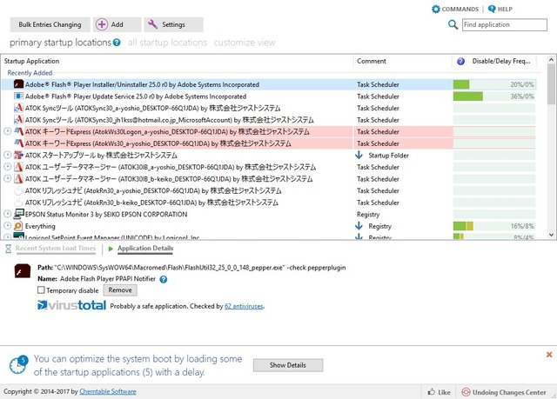Click the Bulk Entries Changing button
557x399 pixels.
pos(50,24)
